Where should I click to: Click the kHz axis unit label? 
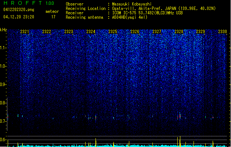pos(3,30)
